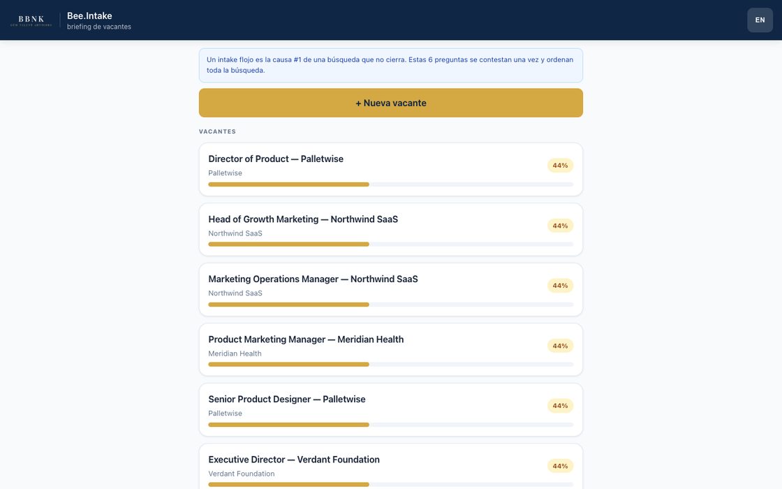Image resolution: width=782 pixels, height=489 pixels.
Task: Click progress bar of Director of Product
Action: (390, 184)
